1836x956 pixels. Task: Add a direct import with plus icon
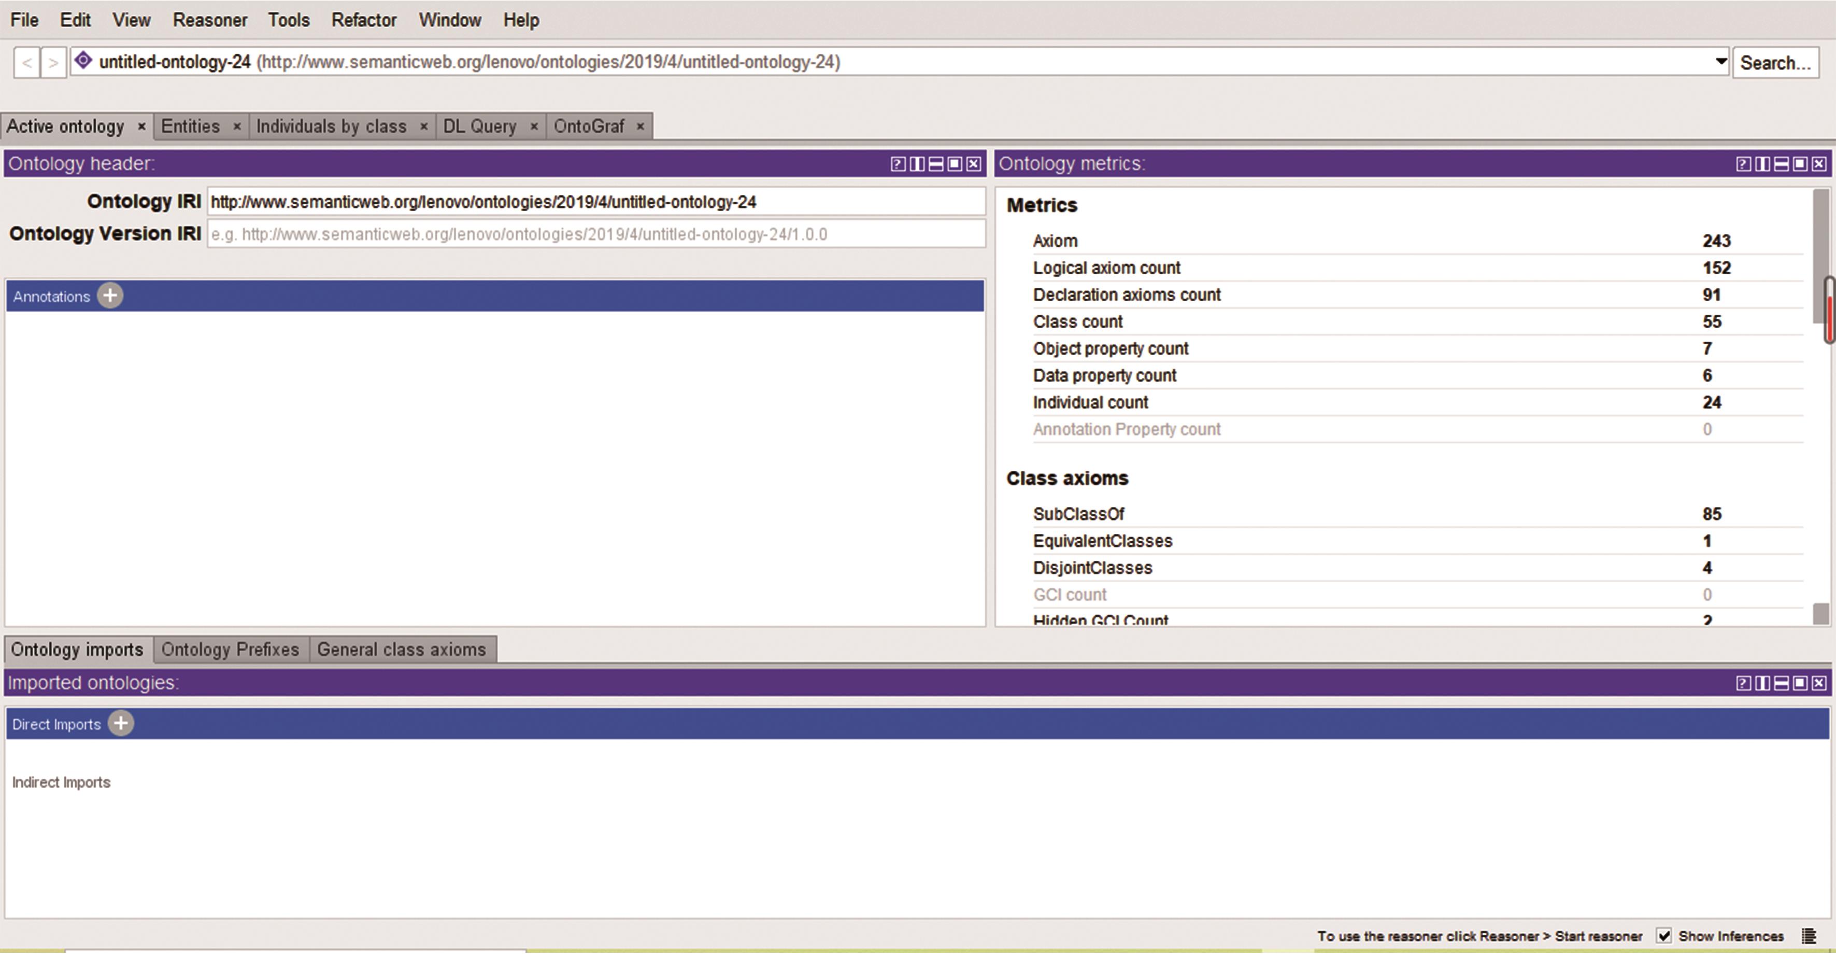click(121, 724)
